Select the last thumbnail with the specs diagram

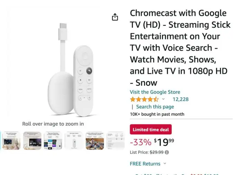point(115,140)
